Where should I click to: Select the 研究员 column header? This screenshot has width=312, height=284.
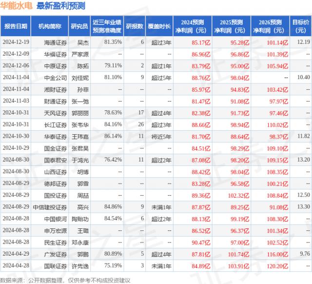click(78, 26)
